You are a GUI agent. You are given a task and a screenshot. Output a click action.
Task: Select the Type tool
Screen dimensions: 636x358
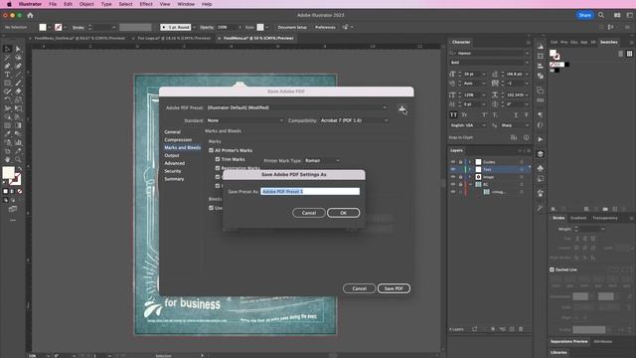(7, 75)
